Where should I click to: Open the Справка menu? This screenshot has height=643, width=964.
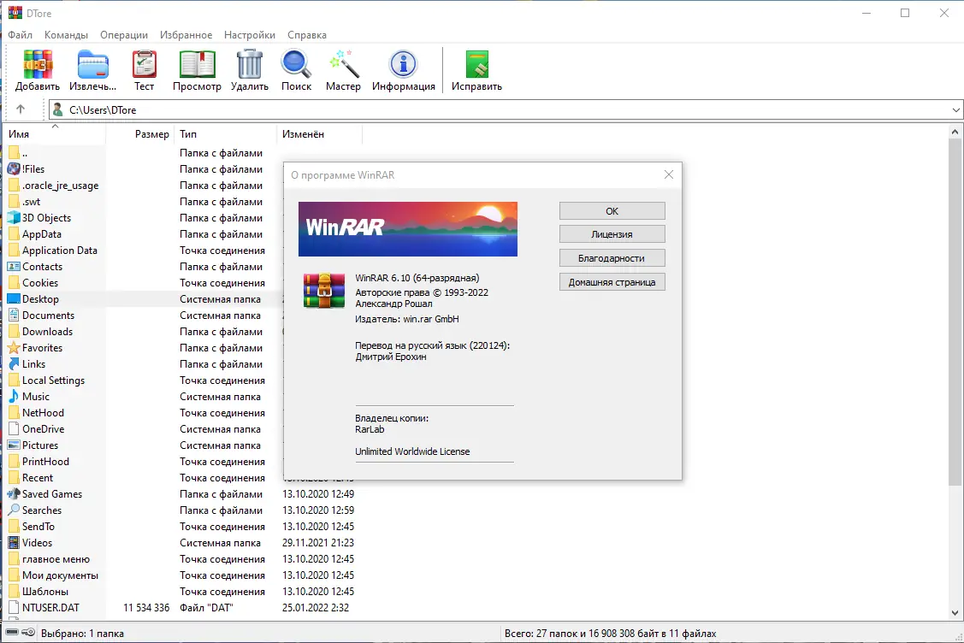click(307, 35)
